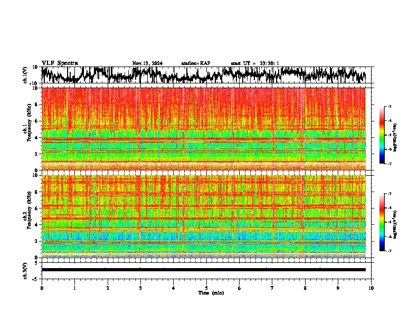Click the "6" kHz tick of ch.2 spectrogram
418x323 pixels.
tap(37, 208)
